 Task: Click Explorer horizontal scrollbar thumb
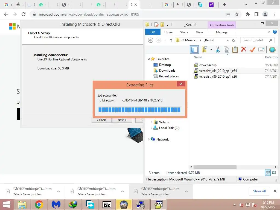(215, 167)
